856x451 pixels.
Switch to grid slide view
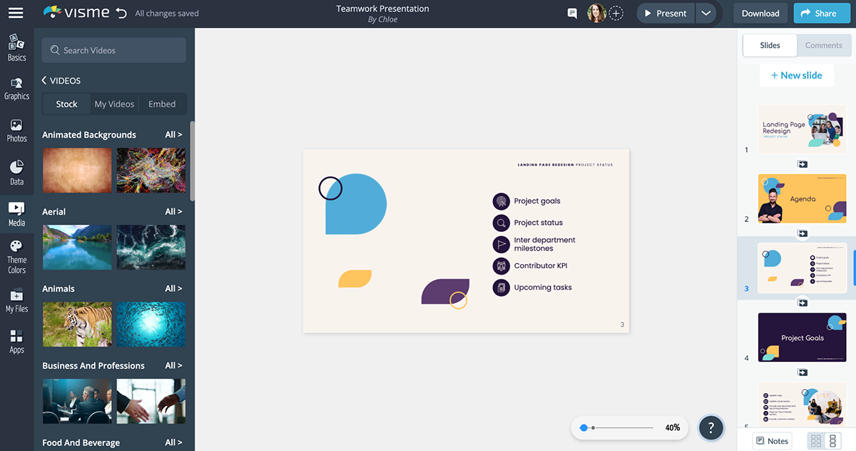[816, 441]
